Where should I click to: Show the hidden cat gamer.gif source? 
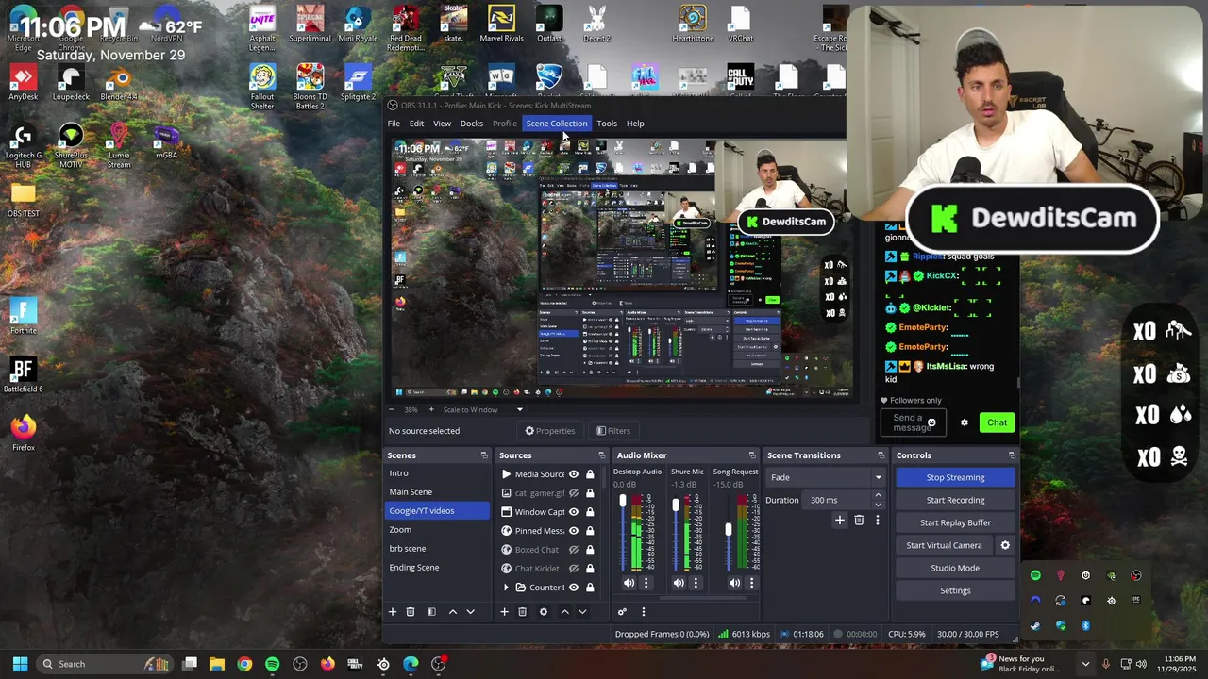573,493
